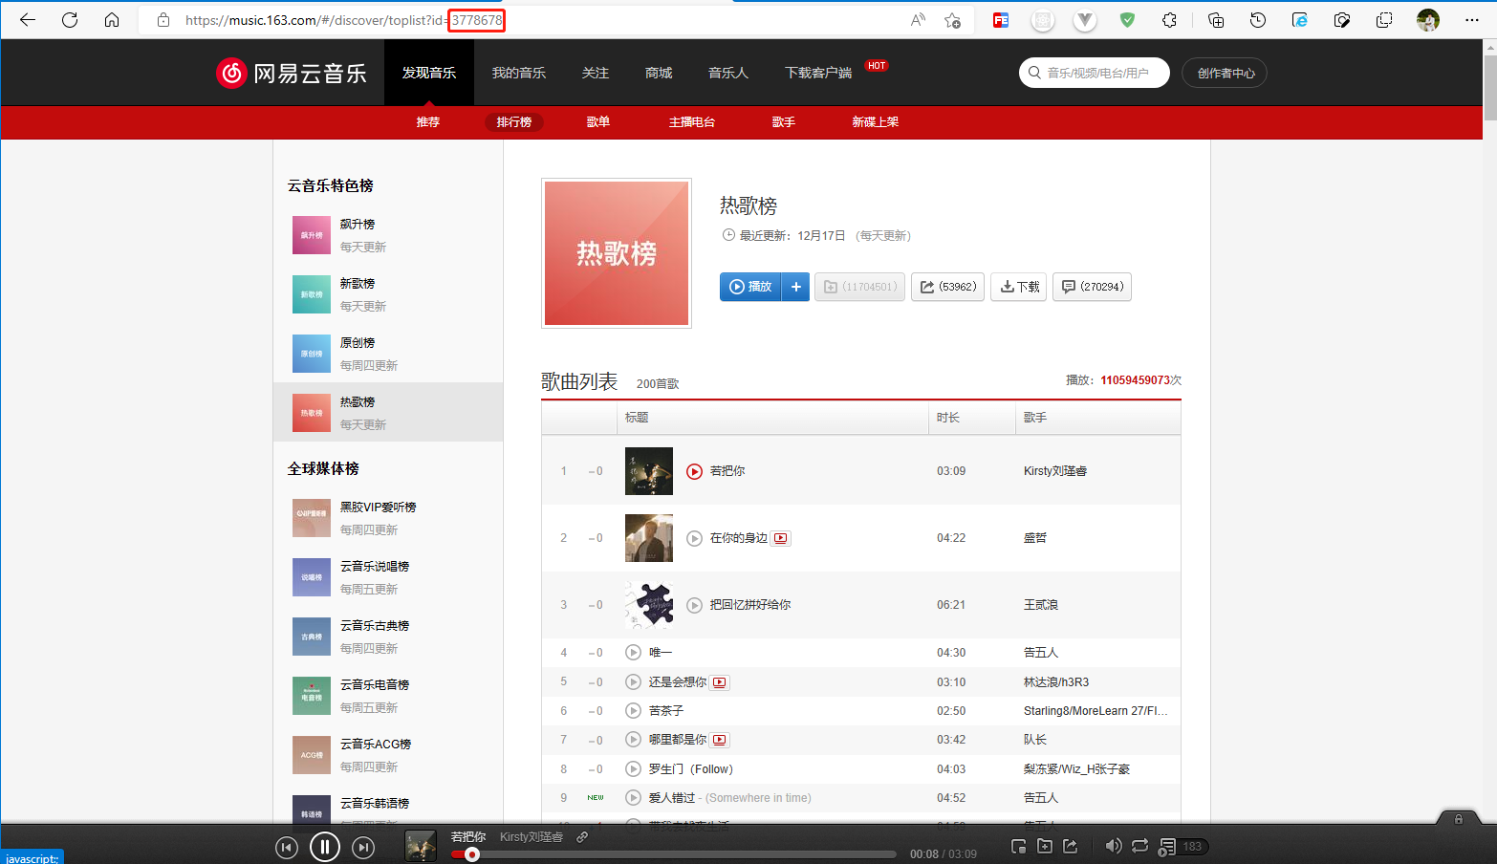Click the plus button beside 播放
The width and height of the screenshot is (1497, 864).
coord(796,287)
